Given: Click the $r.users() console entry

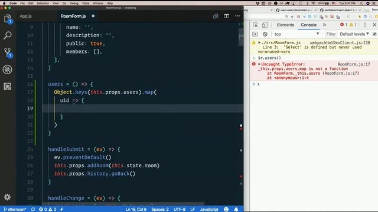Looking at the screenshot, I should pyautogui.click(x=269, y=58).
